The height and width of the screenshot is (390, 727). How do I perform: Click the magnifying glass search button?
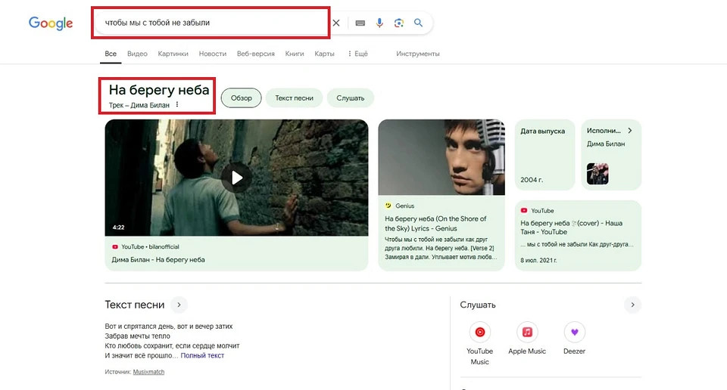click(x=418, y=23)
